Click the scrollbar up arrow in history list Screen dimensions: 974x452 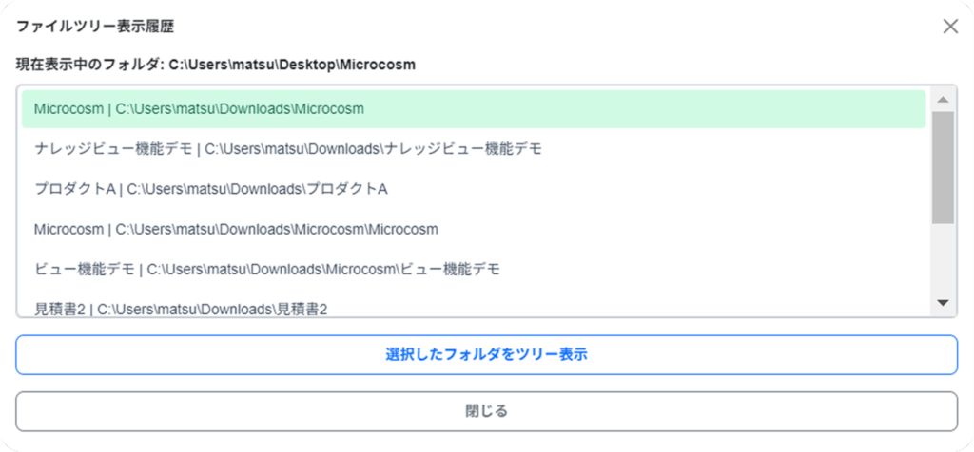click(x=943, y=100)
